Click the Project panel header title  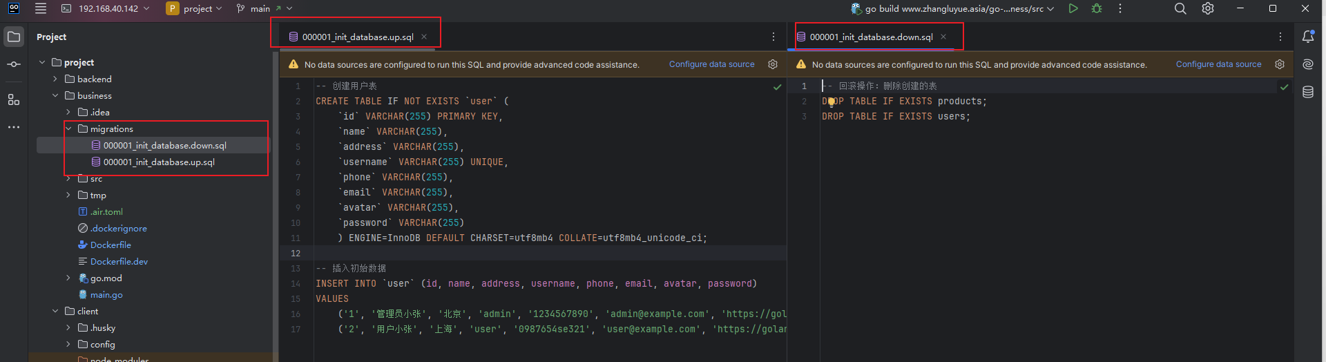pyautogui.click(x=52, y=37)
